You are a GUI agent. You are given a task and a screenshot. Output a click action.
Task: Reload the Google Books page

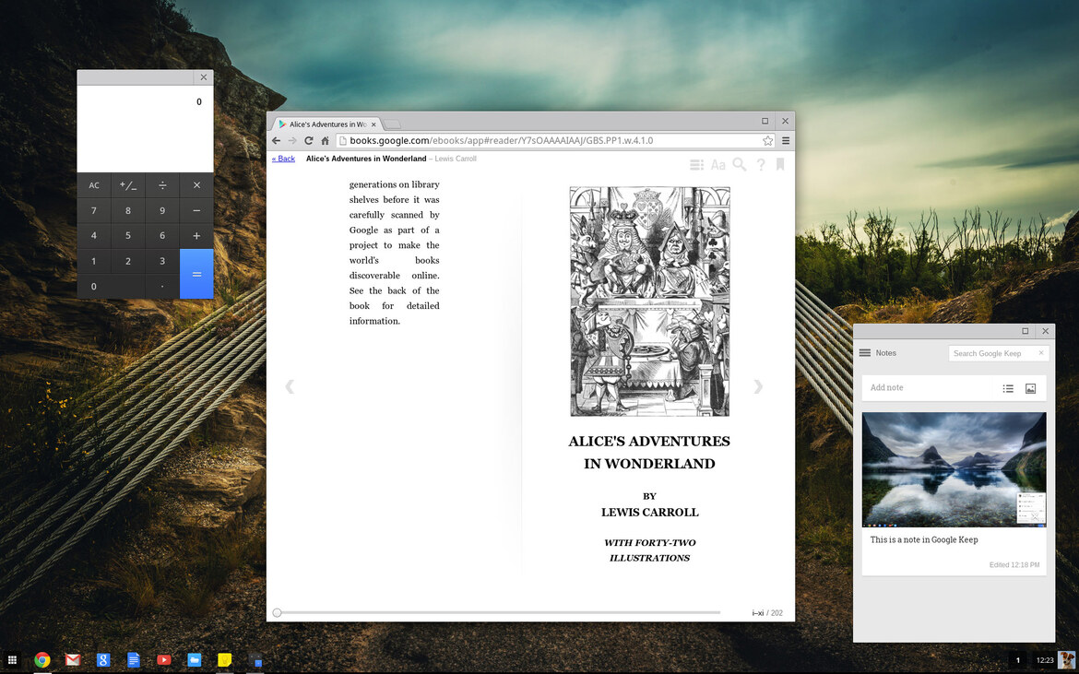309,140
